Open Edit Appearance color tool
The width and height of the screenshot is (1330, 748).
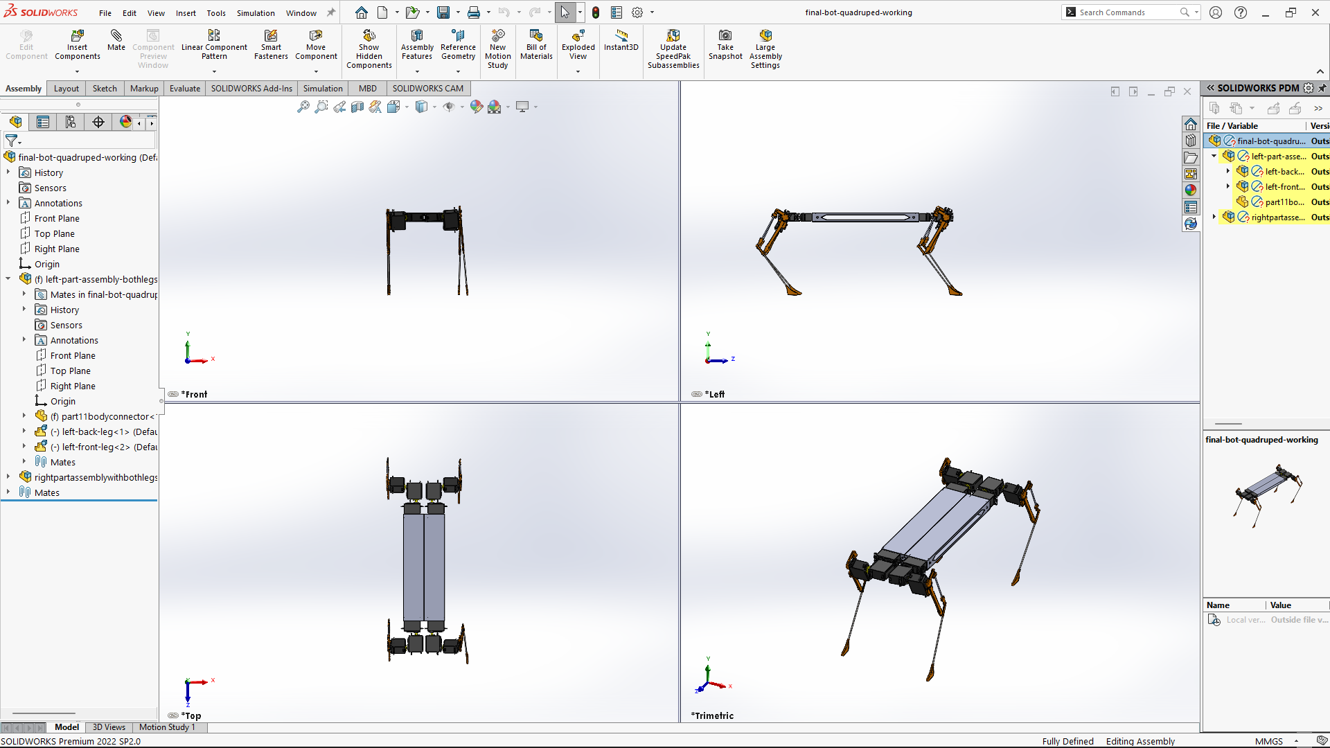pyautogui.click(x=476, y=107)
